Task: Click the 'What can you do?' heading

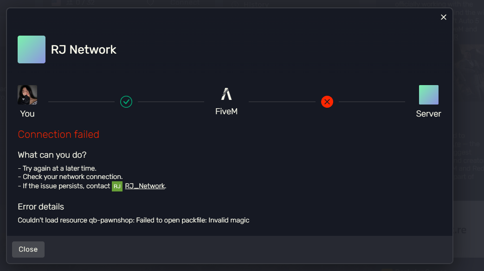Action: pos(52,155)
